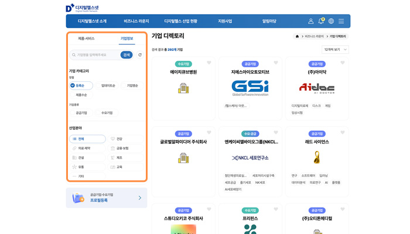Click the gold ribbon logo of 래드 사이언스
This screenshot has height=234, width=410.
coord(317,157)
